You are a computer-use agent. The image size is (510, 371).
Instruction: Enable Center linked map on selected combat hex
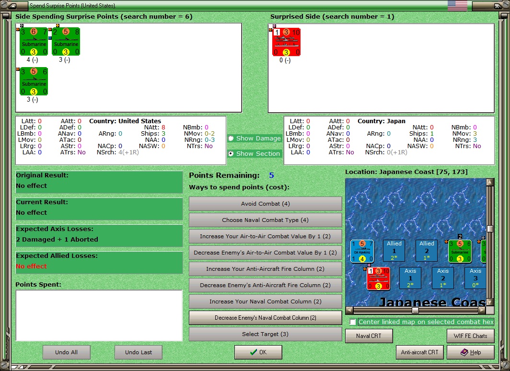[353, 322]
